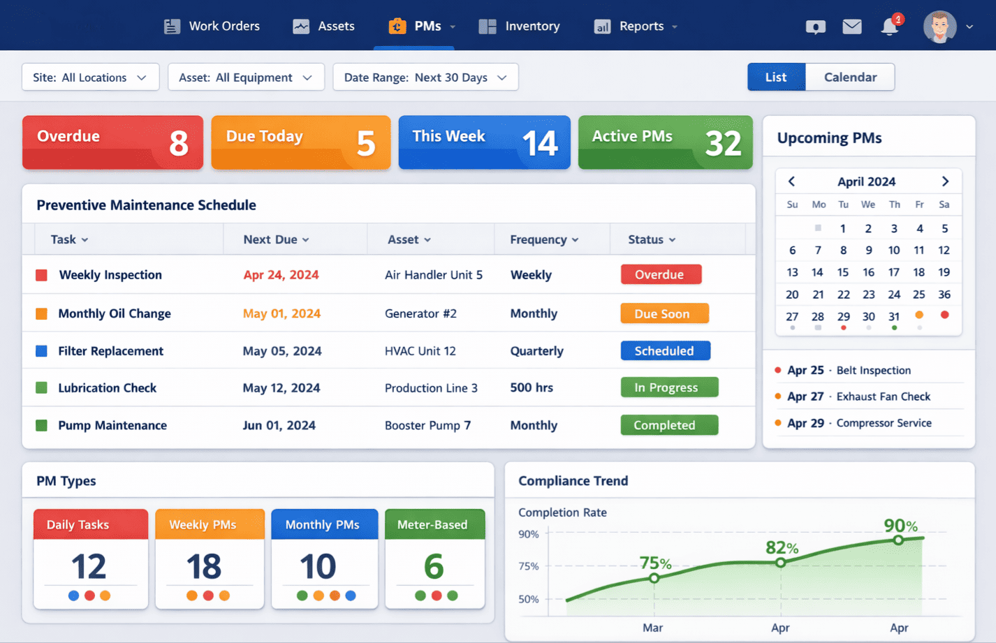Screen dimensions: 996x643
Task: Open the mail envelope icon
Action: (x=852, y=27)
